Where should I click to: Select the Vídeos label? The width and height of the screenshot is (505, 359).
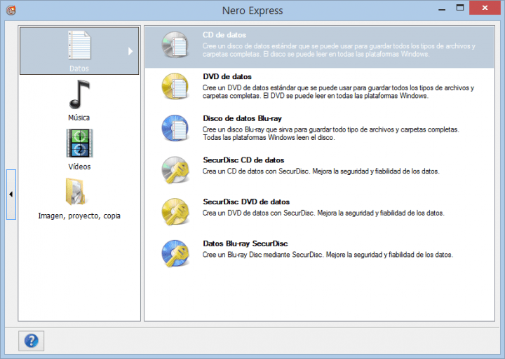(x=79, y=167)
